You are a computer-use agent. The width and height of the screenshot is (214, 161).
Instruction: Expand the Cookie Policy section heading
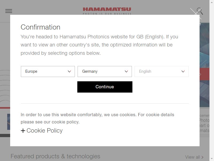point(44,130)
